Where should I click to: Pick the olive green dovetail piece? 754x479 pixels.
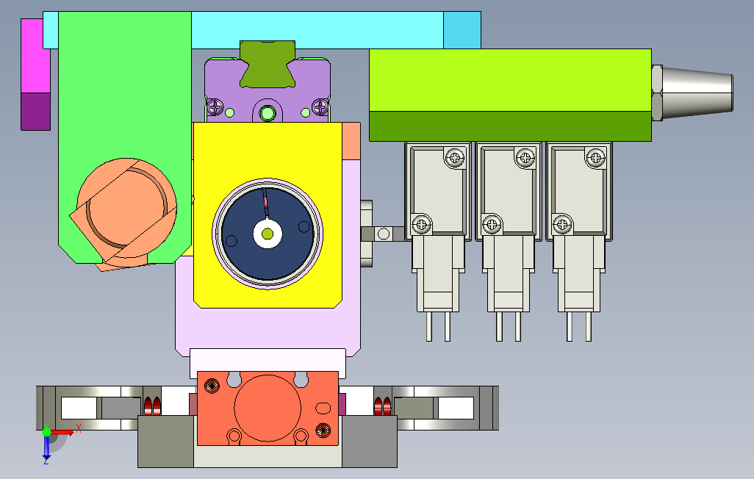[x=268, y=65]
